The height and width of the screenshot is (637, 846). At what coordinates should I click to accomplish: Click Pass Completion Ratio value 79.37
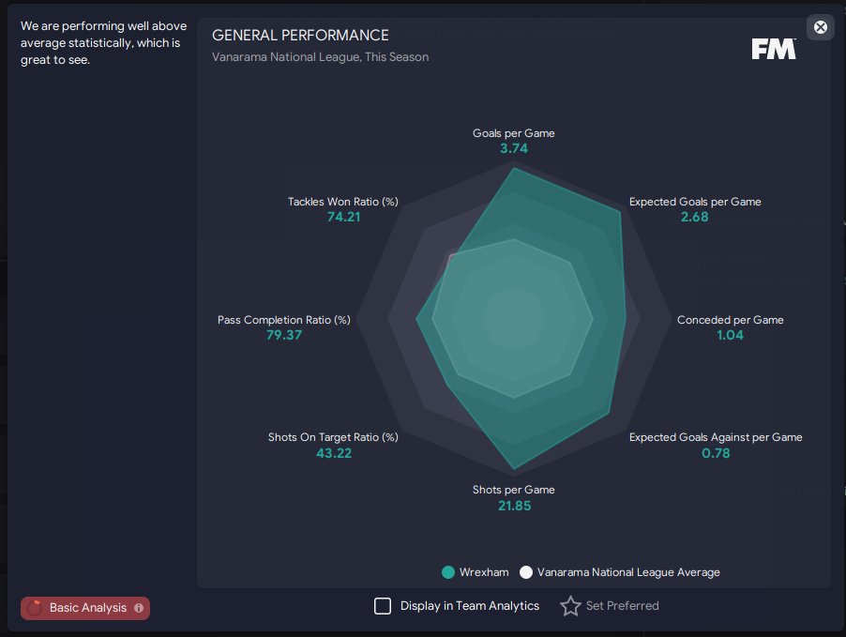[284, 335]
